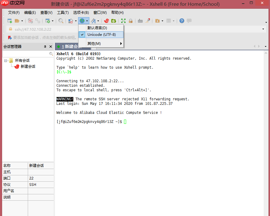
Task: Click the speech bubble feedback icon
Action: click(x=189, y=21)
